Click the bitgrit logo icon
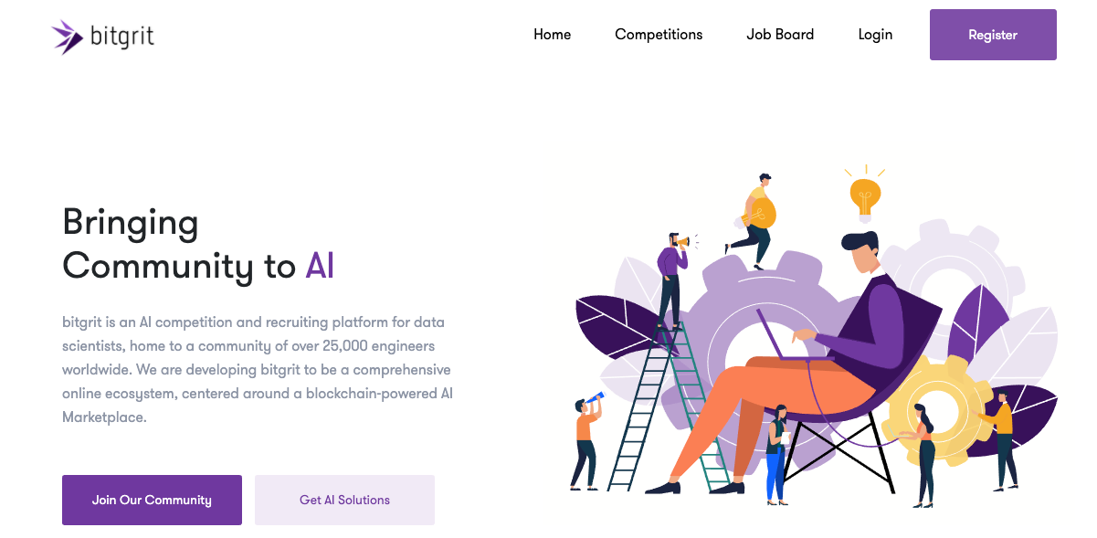 click(68, 37)
